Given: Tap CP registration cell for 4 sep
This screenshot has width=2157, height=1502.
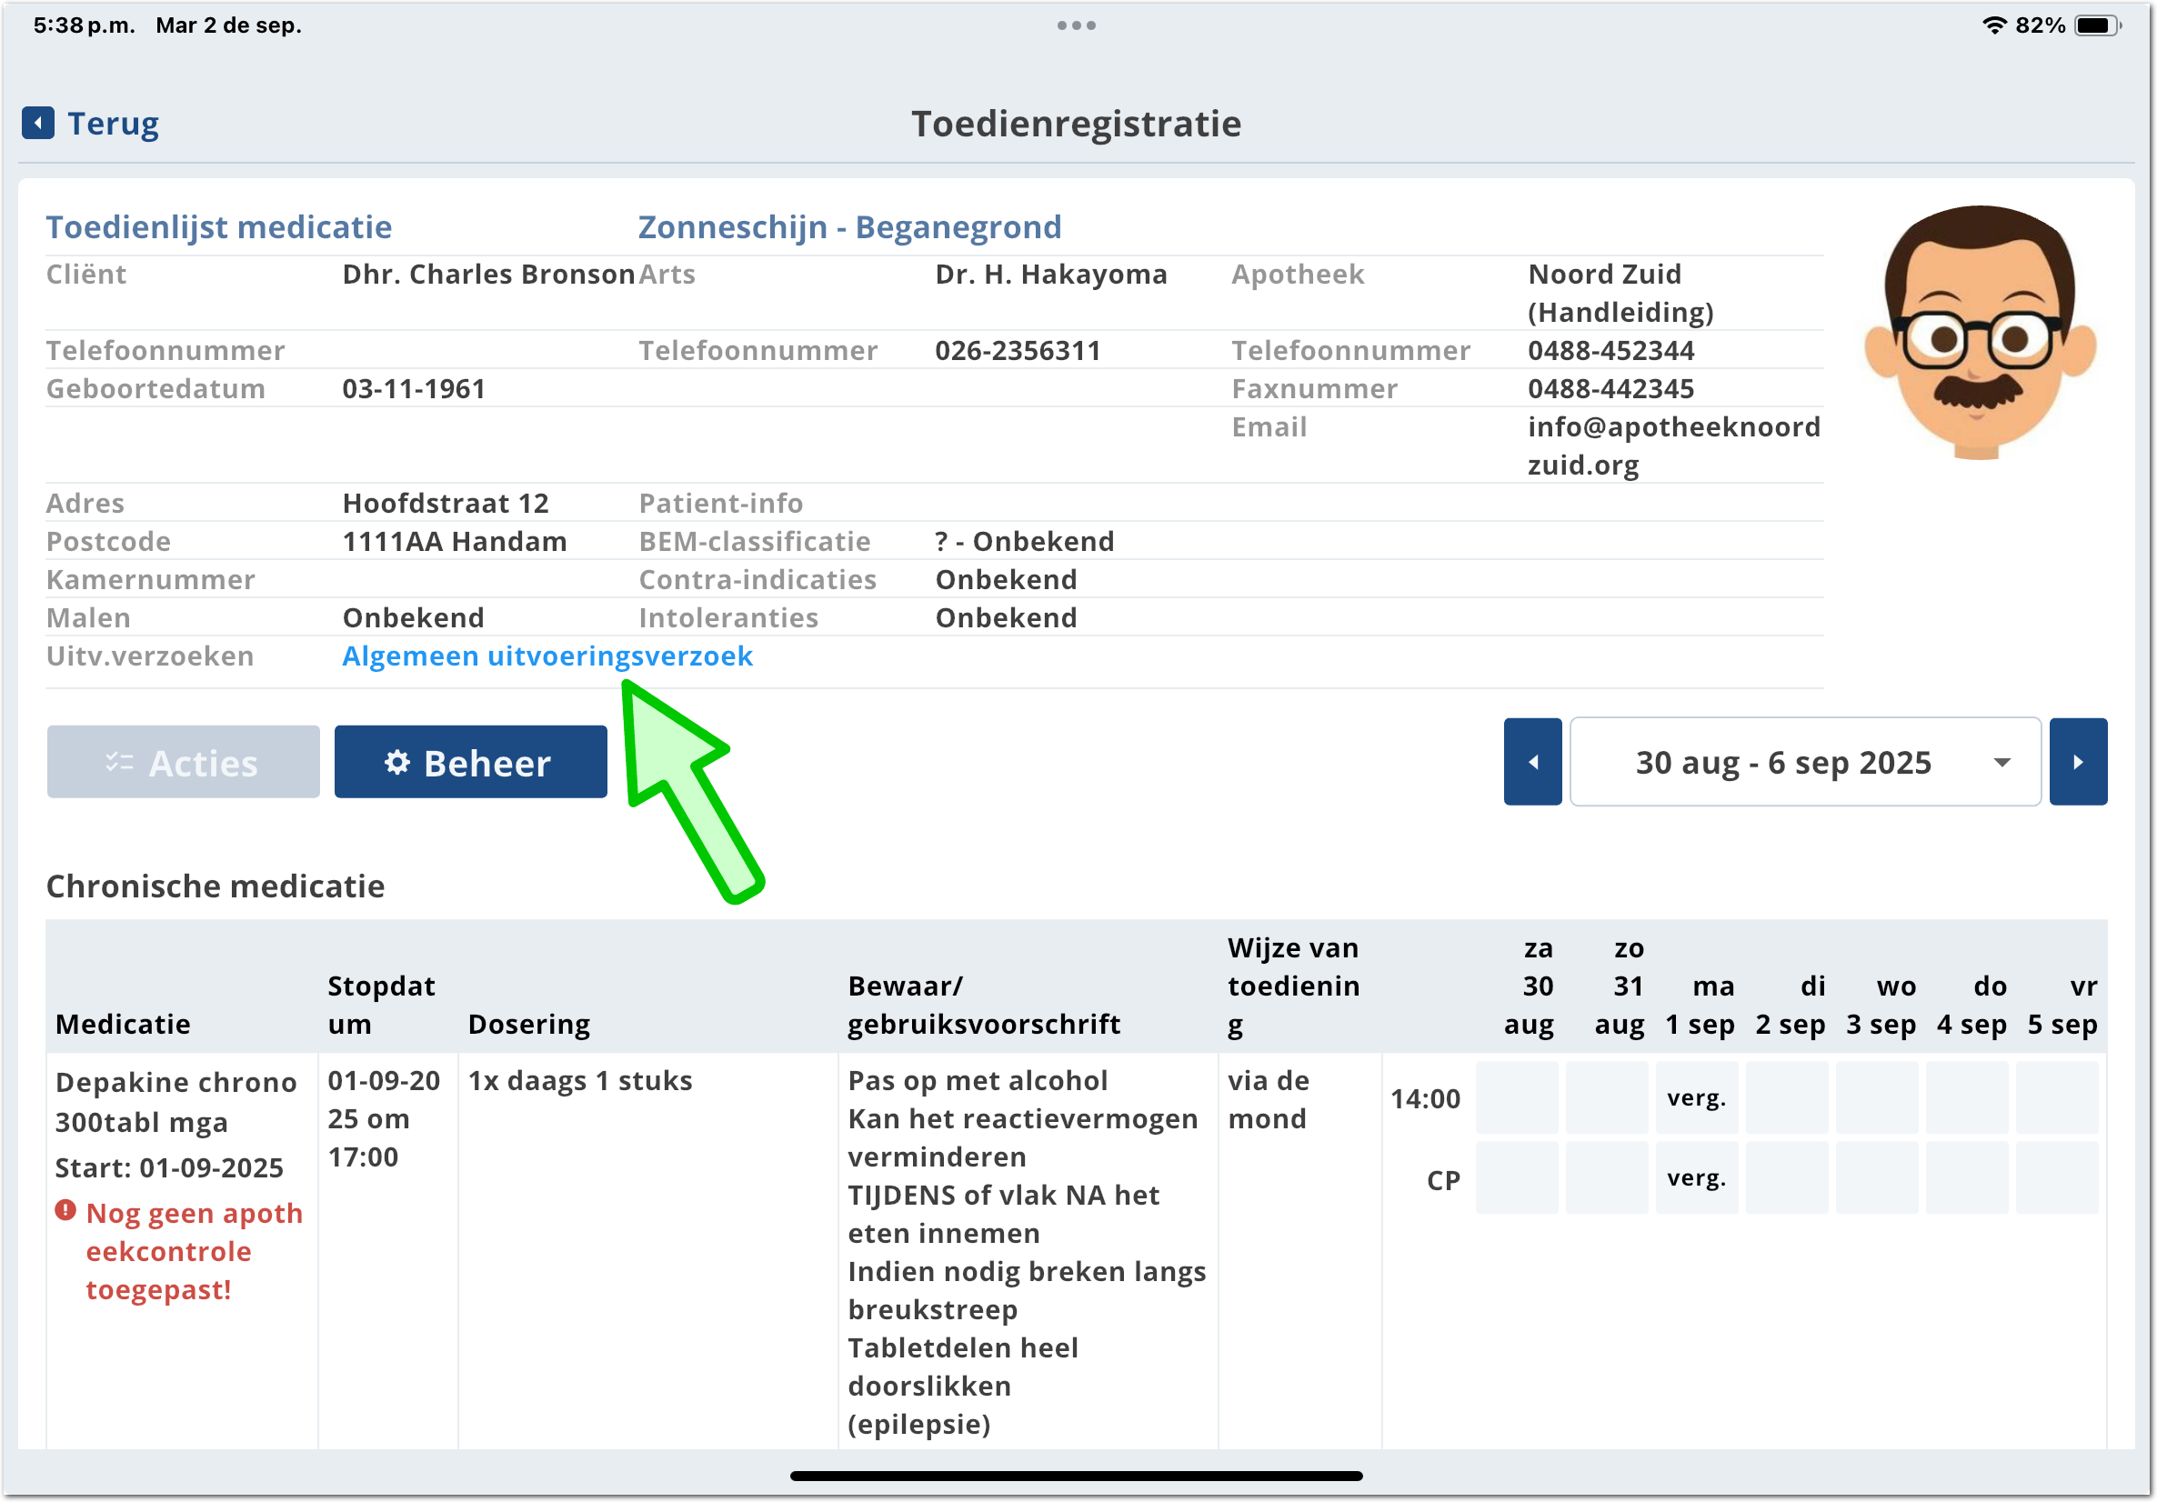Looking at the screenshot, I should (x=1966, y=1178).
